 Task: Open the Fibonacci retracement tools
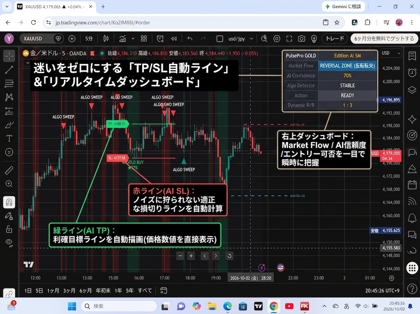coord(9,83)
